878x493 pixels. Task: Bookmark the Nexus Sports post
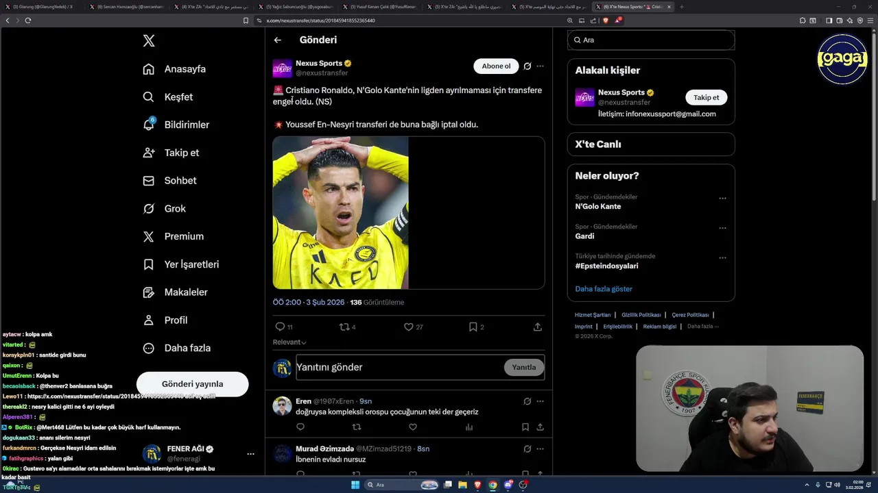click(x=473, y=327)
